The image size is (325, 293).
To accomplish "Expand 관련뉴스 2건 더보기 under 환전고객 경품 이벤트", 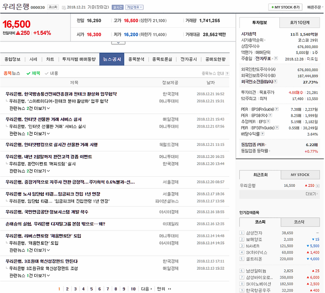I will tap(29, 171).
